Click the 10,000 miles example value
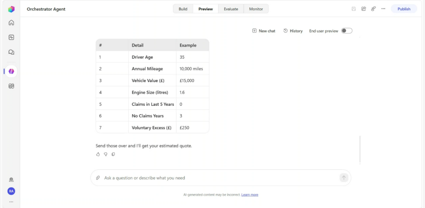This screenshot has height=208, width=425. pyautogui.click(x=191, y=69)
